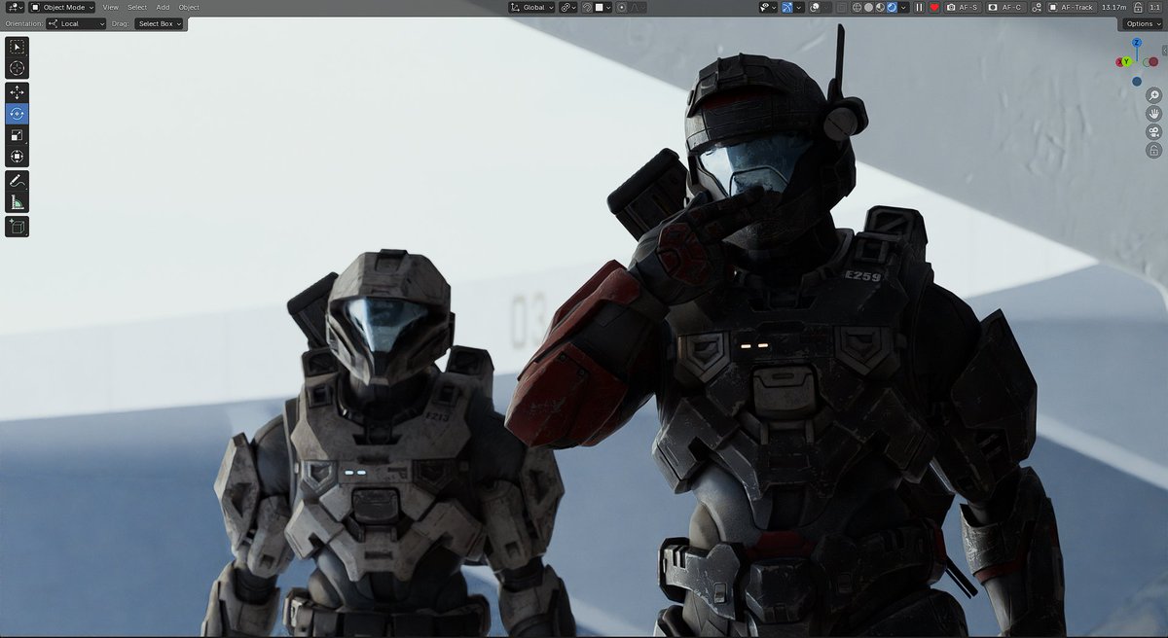The width and height of the screenshot is (1168, 638).
Task: Open the Options dropdown
Action: pos(1143,23)
